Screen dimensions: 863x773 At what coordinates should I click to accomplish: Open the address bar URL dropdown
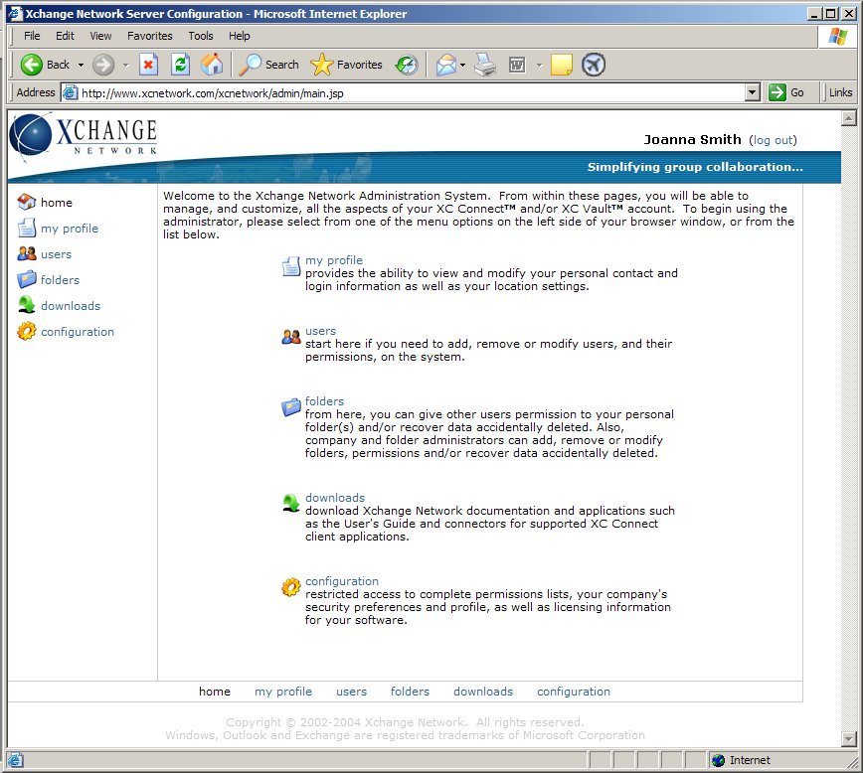[753, 92]
